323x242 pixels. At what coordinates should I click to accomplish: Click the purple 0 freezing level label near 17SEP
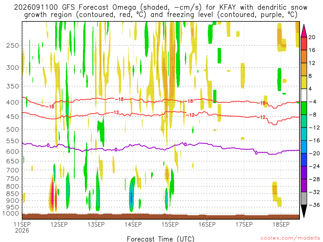coord(256,153)
